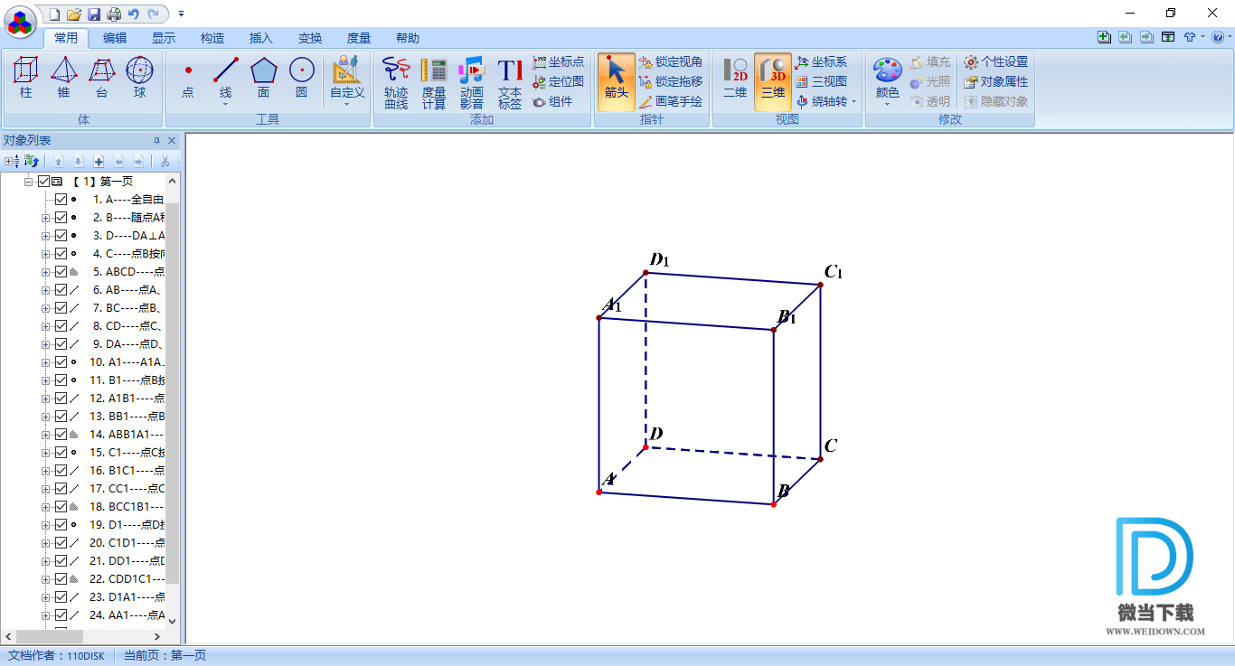This screenshot has height=666, width=1235.
Task: Open the 度量计算 calculator tool
Action: point(434,81)
